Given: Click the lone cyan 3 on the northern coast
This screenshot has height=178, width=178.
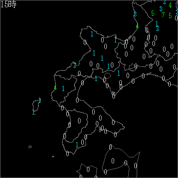Looking at the screenshot, I should pos(135,14).
